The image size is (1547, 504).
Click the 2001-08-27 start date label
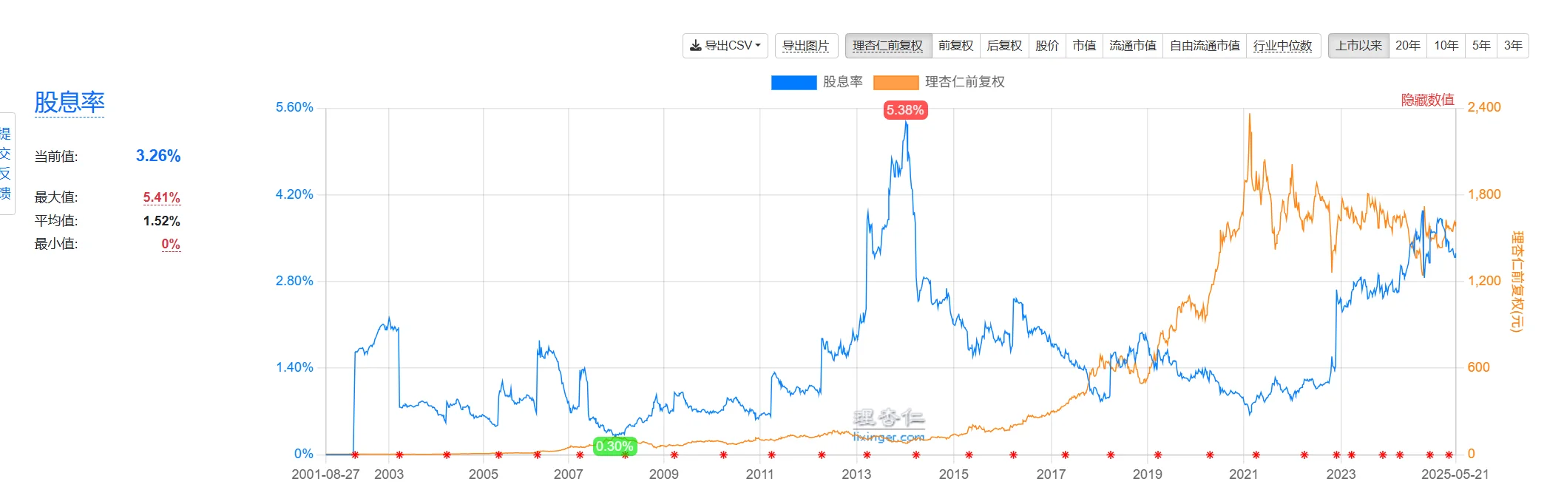[x=325, y=474]
